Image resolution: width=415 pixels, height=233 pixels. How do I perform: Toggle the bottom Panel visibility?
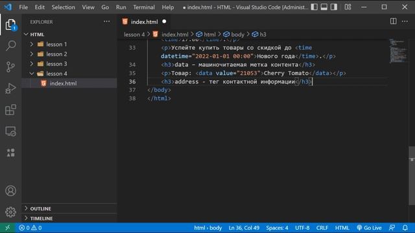click(324, 7)
